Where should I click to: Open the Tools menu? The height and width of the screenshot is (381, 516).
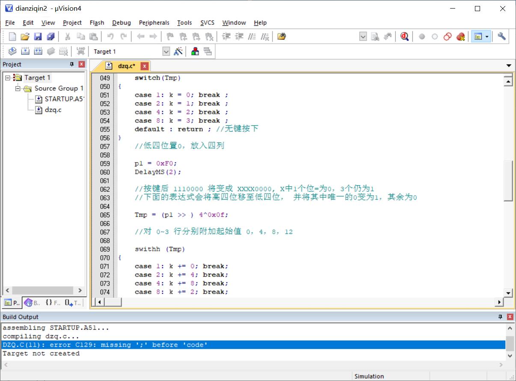(184, 23)
